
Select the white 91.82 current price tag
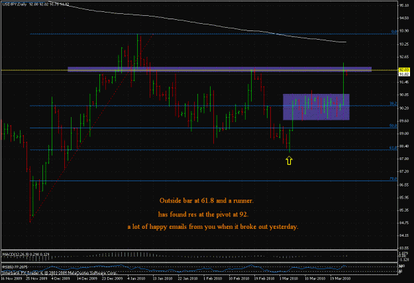[404, 74]
